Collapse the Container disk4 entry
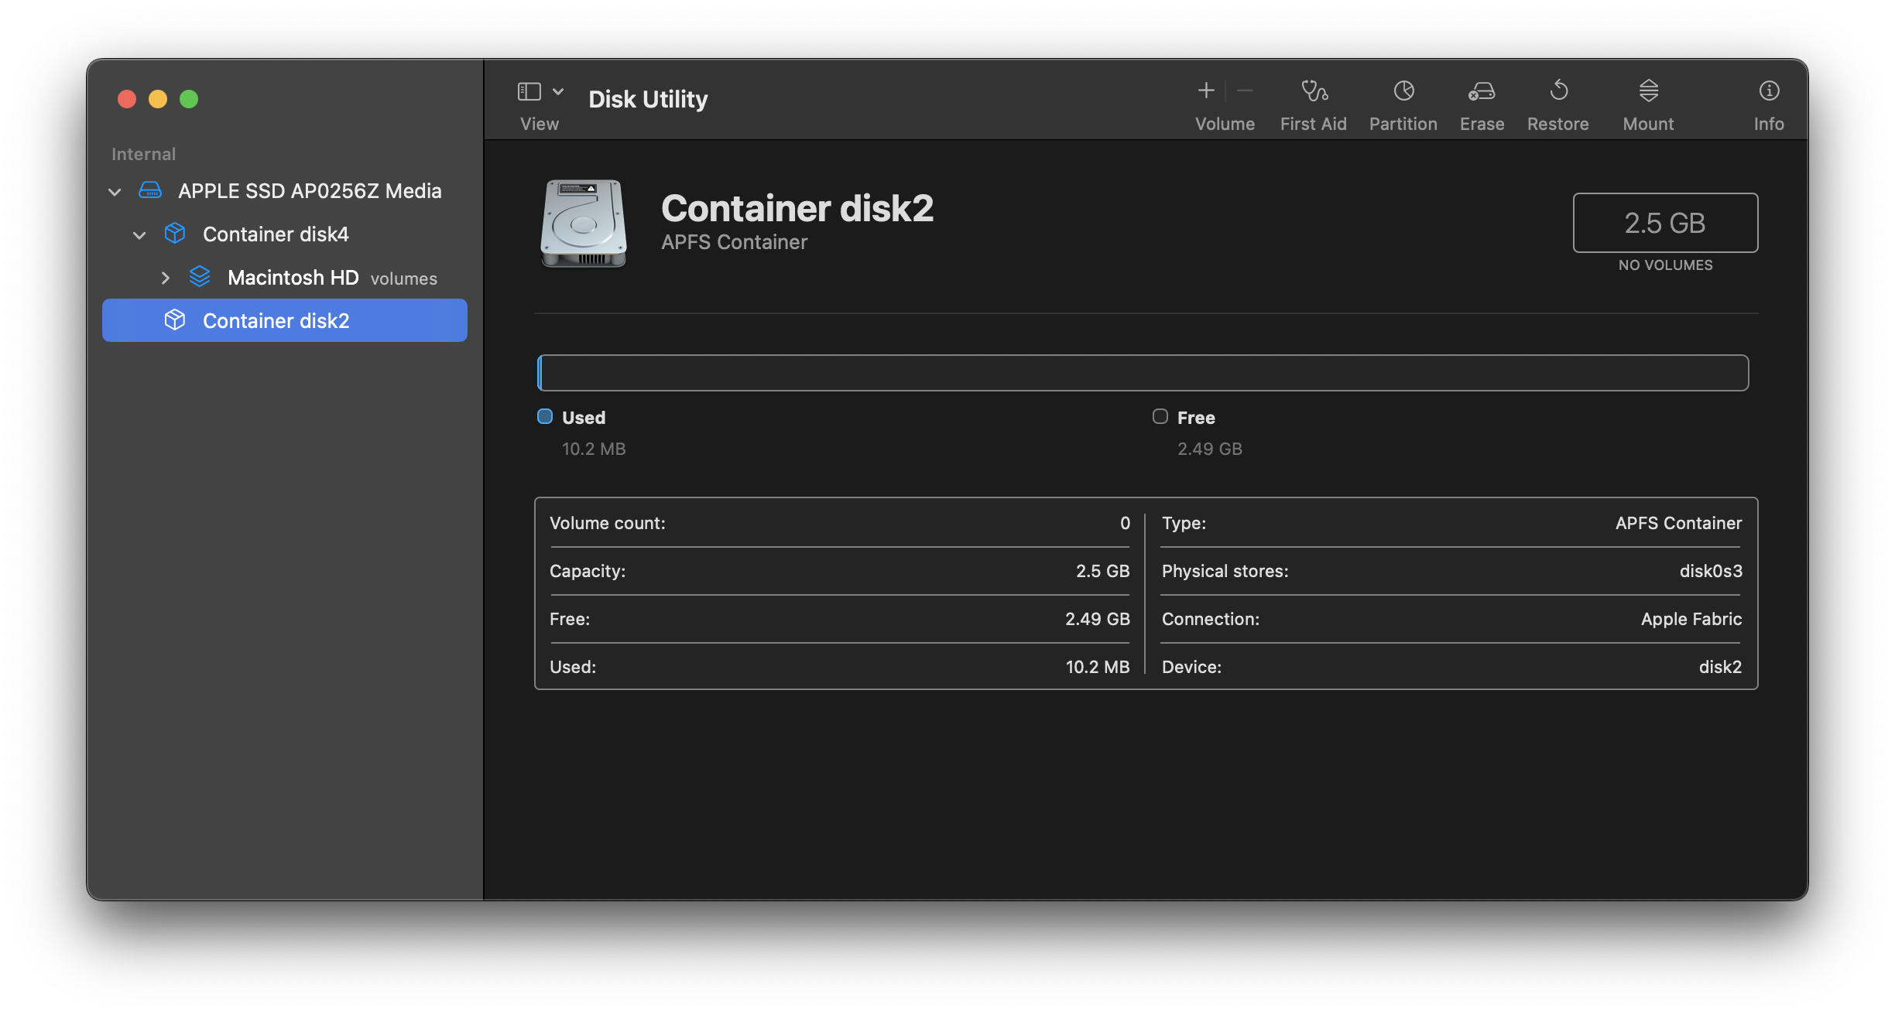Screen dimensions: 1895x1015 pyautogui.click(x=139, y=235)
